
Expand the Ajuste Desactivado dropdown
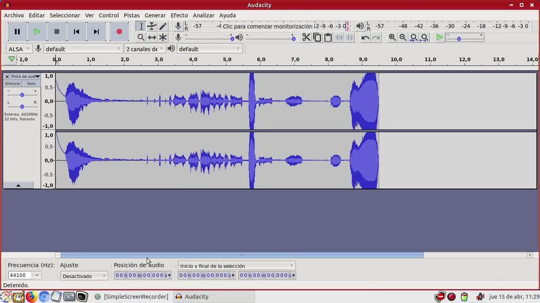pos(84,276)
